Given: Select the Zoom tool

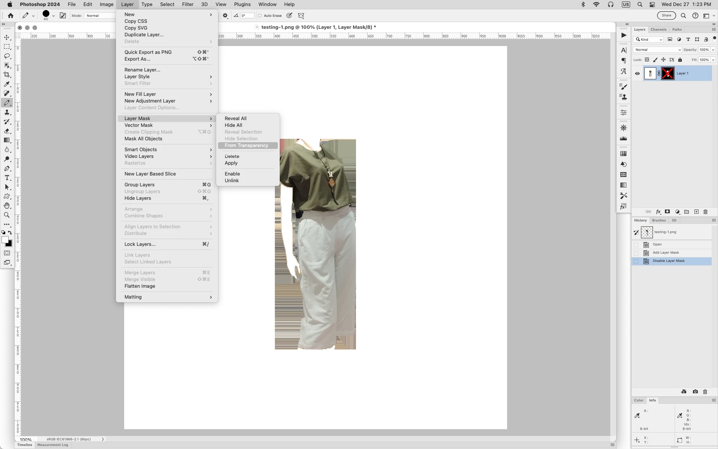Looking at the screenshot, I should coord(7,215).
